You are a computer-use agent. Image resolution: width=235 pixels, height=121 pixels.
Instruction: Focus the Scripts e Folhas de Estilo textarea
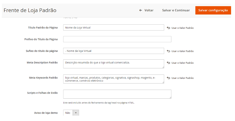[117, 94]
